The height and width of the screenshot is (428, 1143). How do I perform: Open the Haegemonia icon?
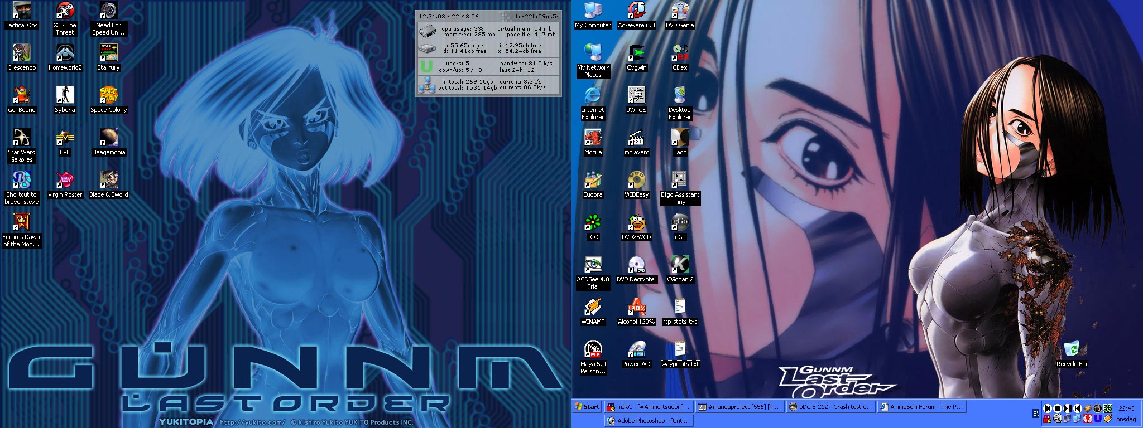coord(108,142)
